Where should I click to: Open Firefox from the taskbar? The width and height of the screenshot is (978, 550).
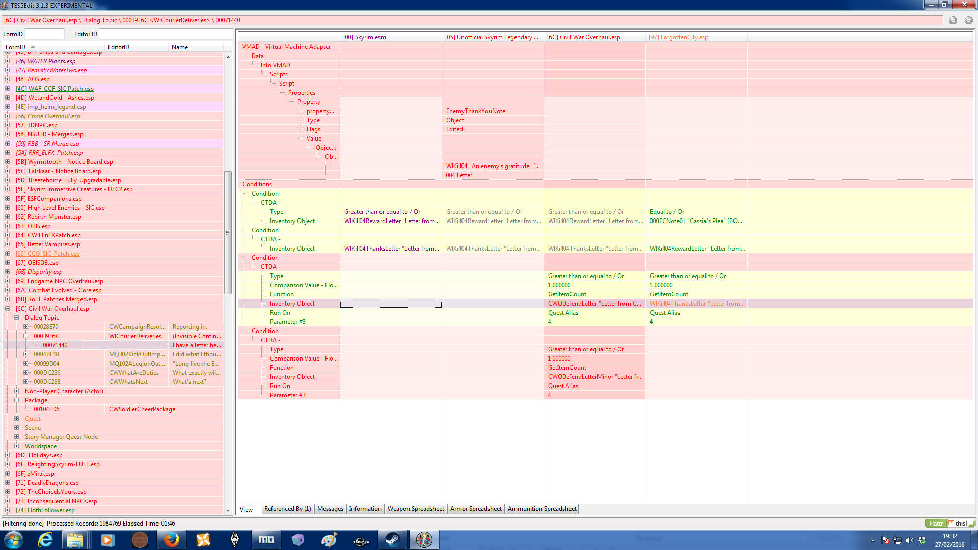pos(171,540)
